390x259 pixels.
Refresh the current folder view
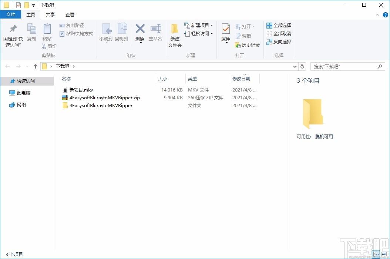302,66
